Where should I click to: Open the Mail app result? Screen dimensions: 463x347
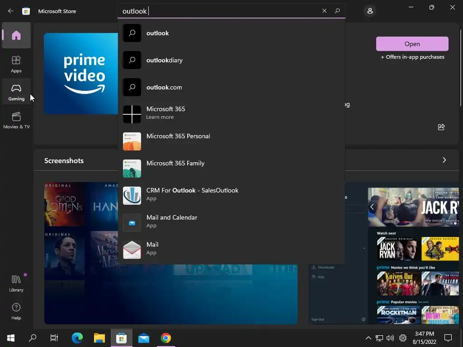[x=231, y=249]
